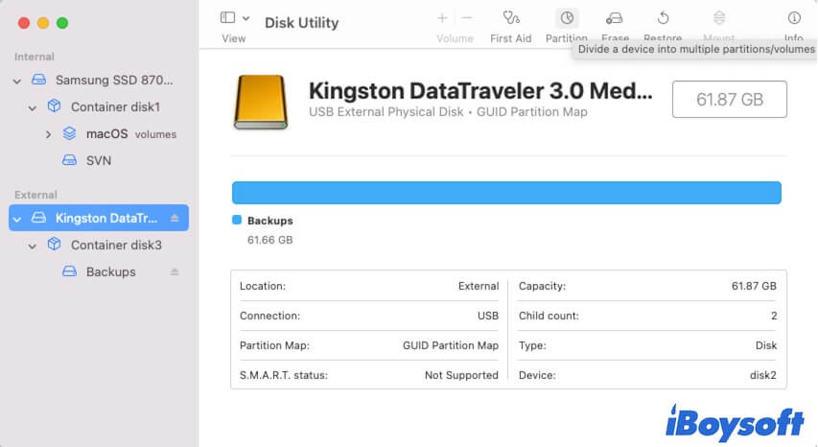Collapse Kingston DataTraveler disk chevron
This screenshot has width=818, height=447.
[x=17, y=219]
